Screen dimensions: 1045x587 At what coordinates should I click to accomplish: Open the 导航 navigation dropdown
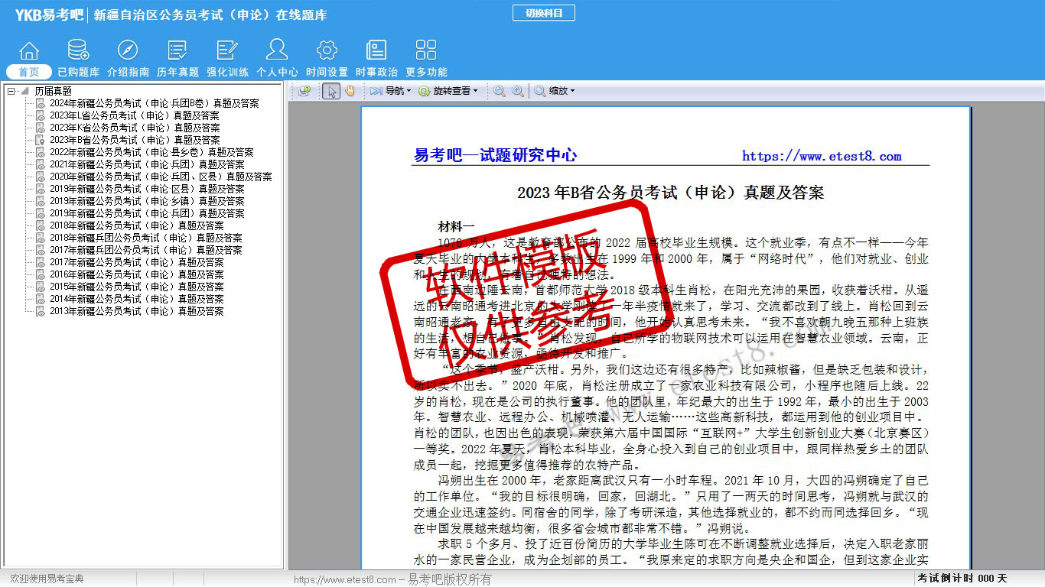pos(390,91)
